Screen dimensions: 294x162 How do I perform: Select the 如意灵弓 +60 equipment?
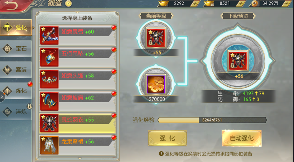pos(78,35)
